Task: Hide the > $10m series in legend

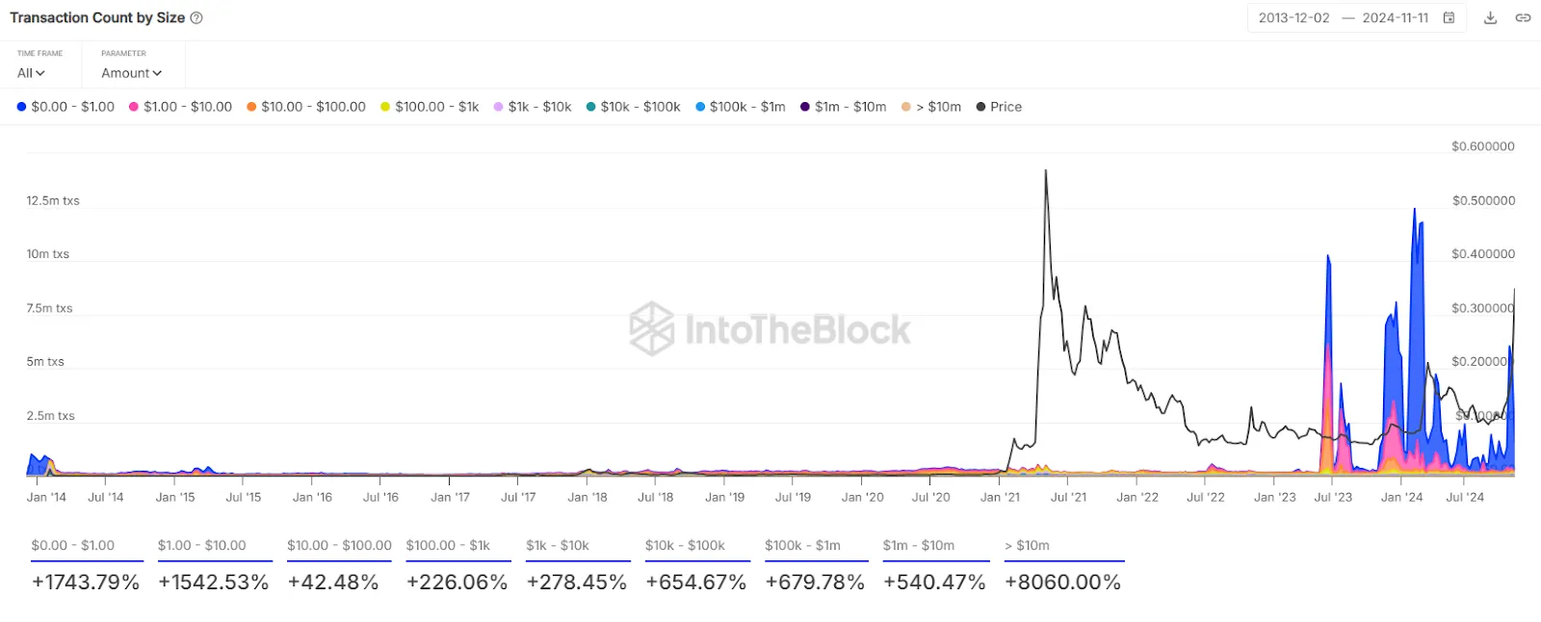Action: tap(905, 106)
